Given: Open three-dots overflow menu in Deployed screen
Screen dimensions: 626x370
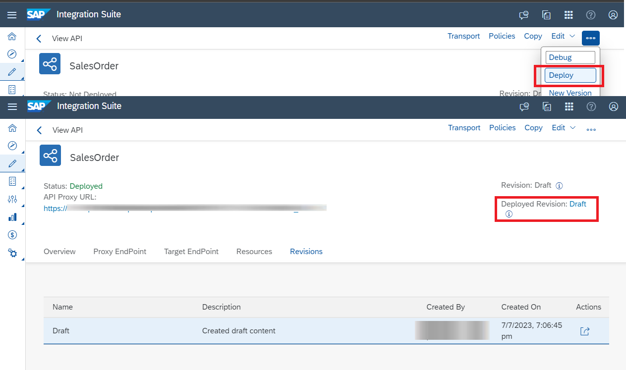Looking at the screenshot, I should point(591,130).
